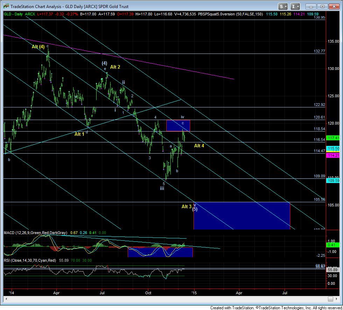
Task: Click the 135.00 price axis tick label
Action: click(x=333, y=42)
